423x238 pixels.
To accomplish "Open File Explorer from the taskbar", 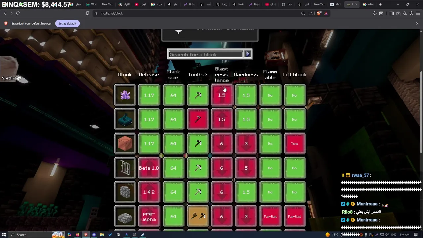I will tap(102, 235).
